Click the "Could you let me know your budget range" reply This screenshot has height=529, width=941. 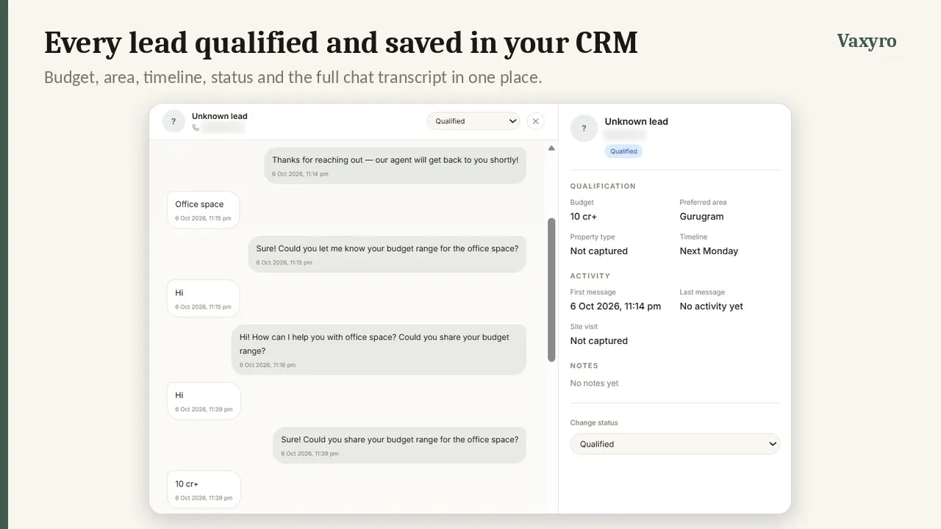(x=387, y=254)
